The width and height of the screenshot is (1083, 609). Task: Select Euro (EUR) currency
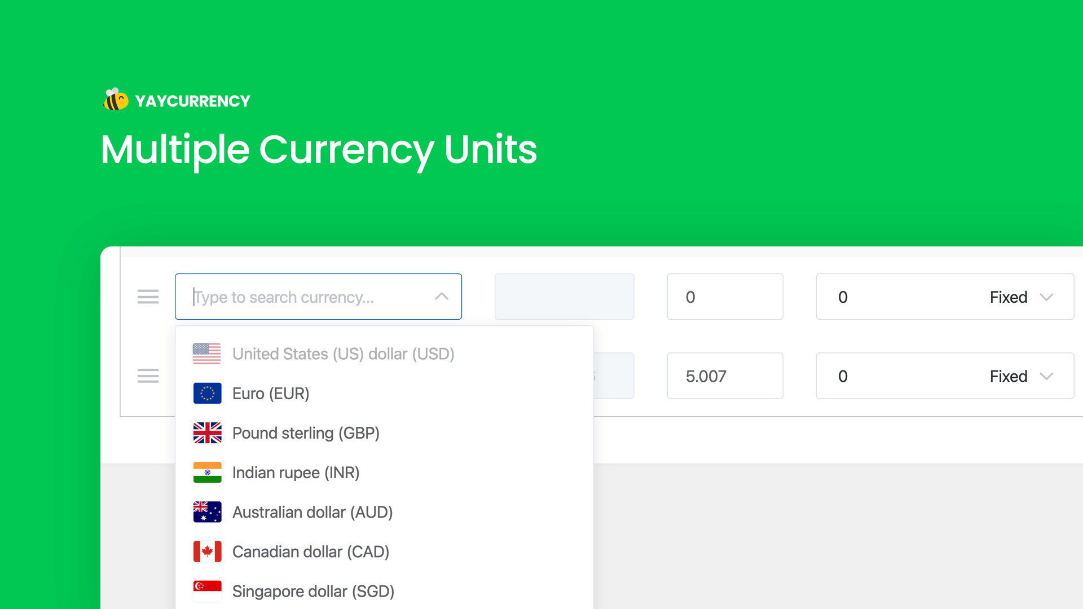point(270,392)
